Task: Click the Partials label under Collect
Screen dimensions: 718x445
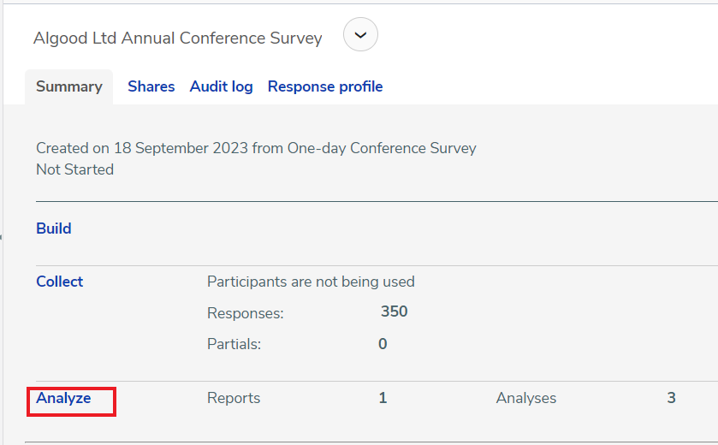Action: [234, 344]
